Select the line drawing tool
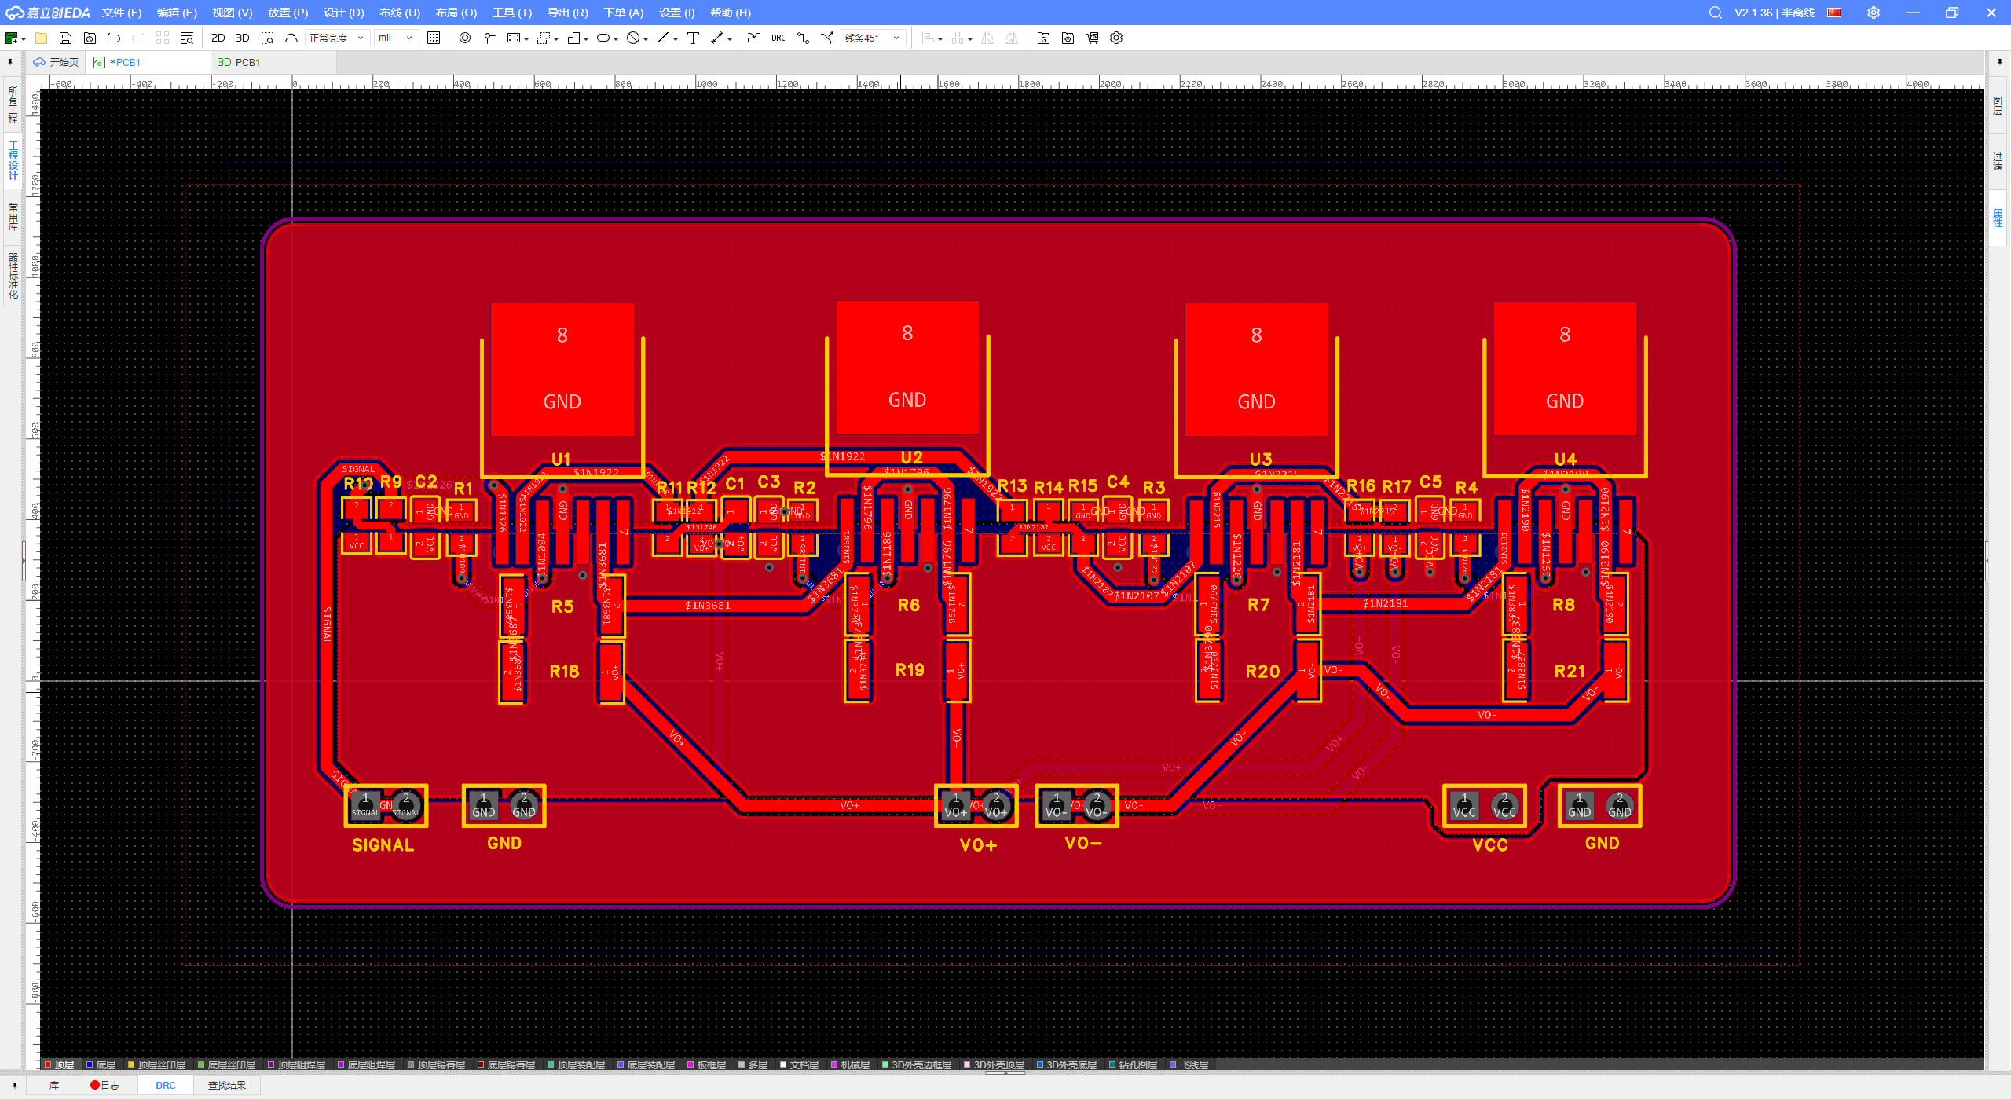Viewport: 2011px width, 1099px height. point(662,38)
